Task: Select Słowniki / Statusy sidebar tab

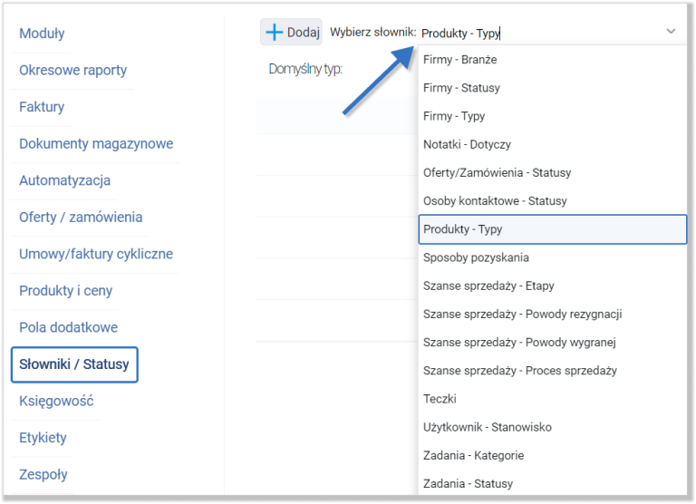Action: pyautogui.click(x=74, y=364)
